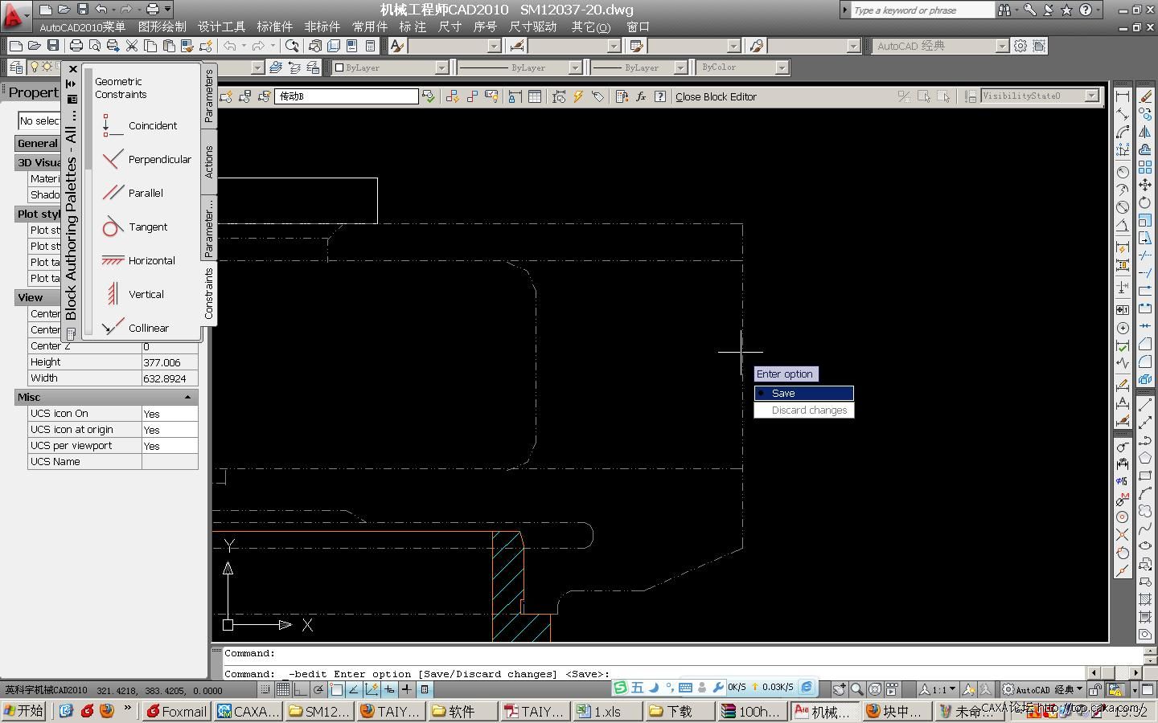Collapse the Misc properties section
1158x723 pixels.
(187, 397)
